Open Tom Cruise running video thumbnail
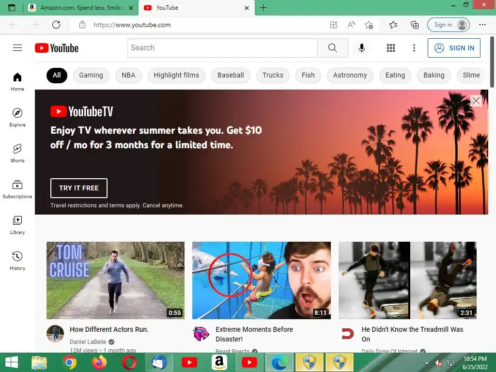This screenshot has height=372, width=496. [115, 280]
